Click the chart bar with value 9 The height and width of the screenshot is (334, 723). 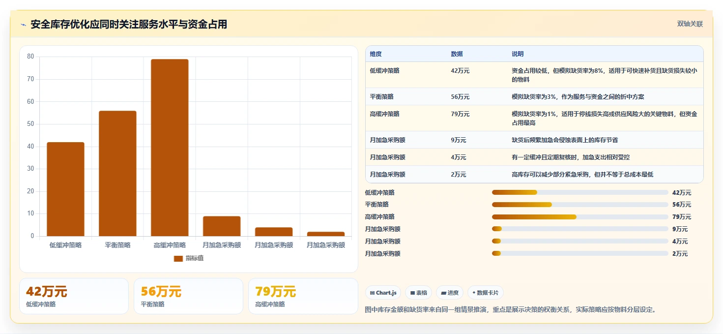(x=222, y=226)
